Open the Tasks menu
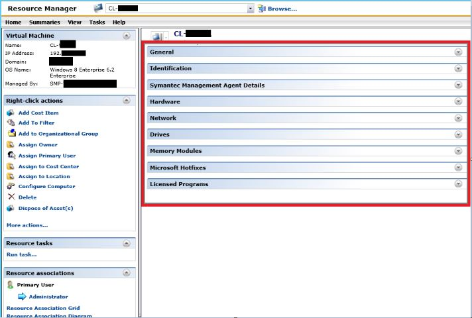 pos(97,22)
